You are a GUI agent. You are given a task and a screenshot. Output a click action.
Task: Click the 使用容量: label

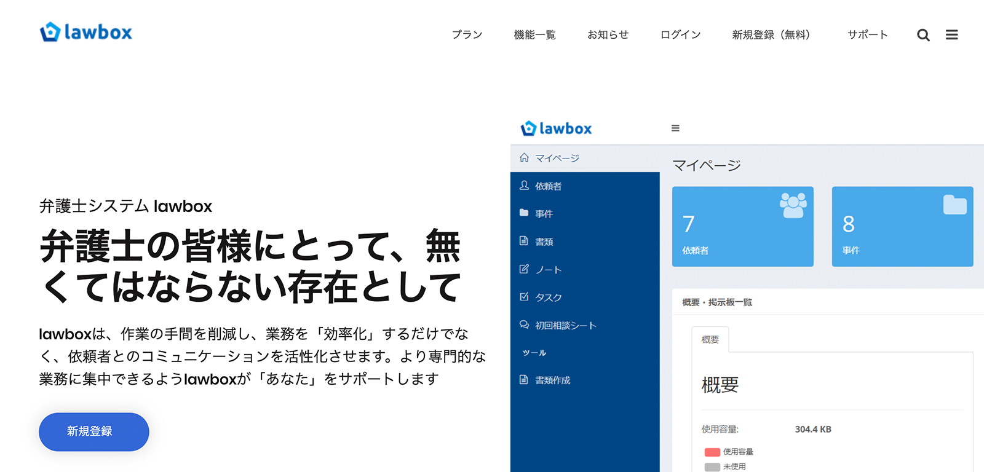pyautogui.click(x=720, y=430)
